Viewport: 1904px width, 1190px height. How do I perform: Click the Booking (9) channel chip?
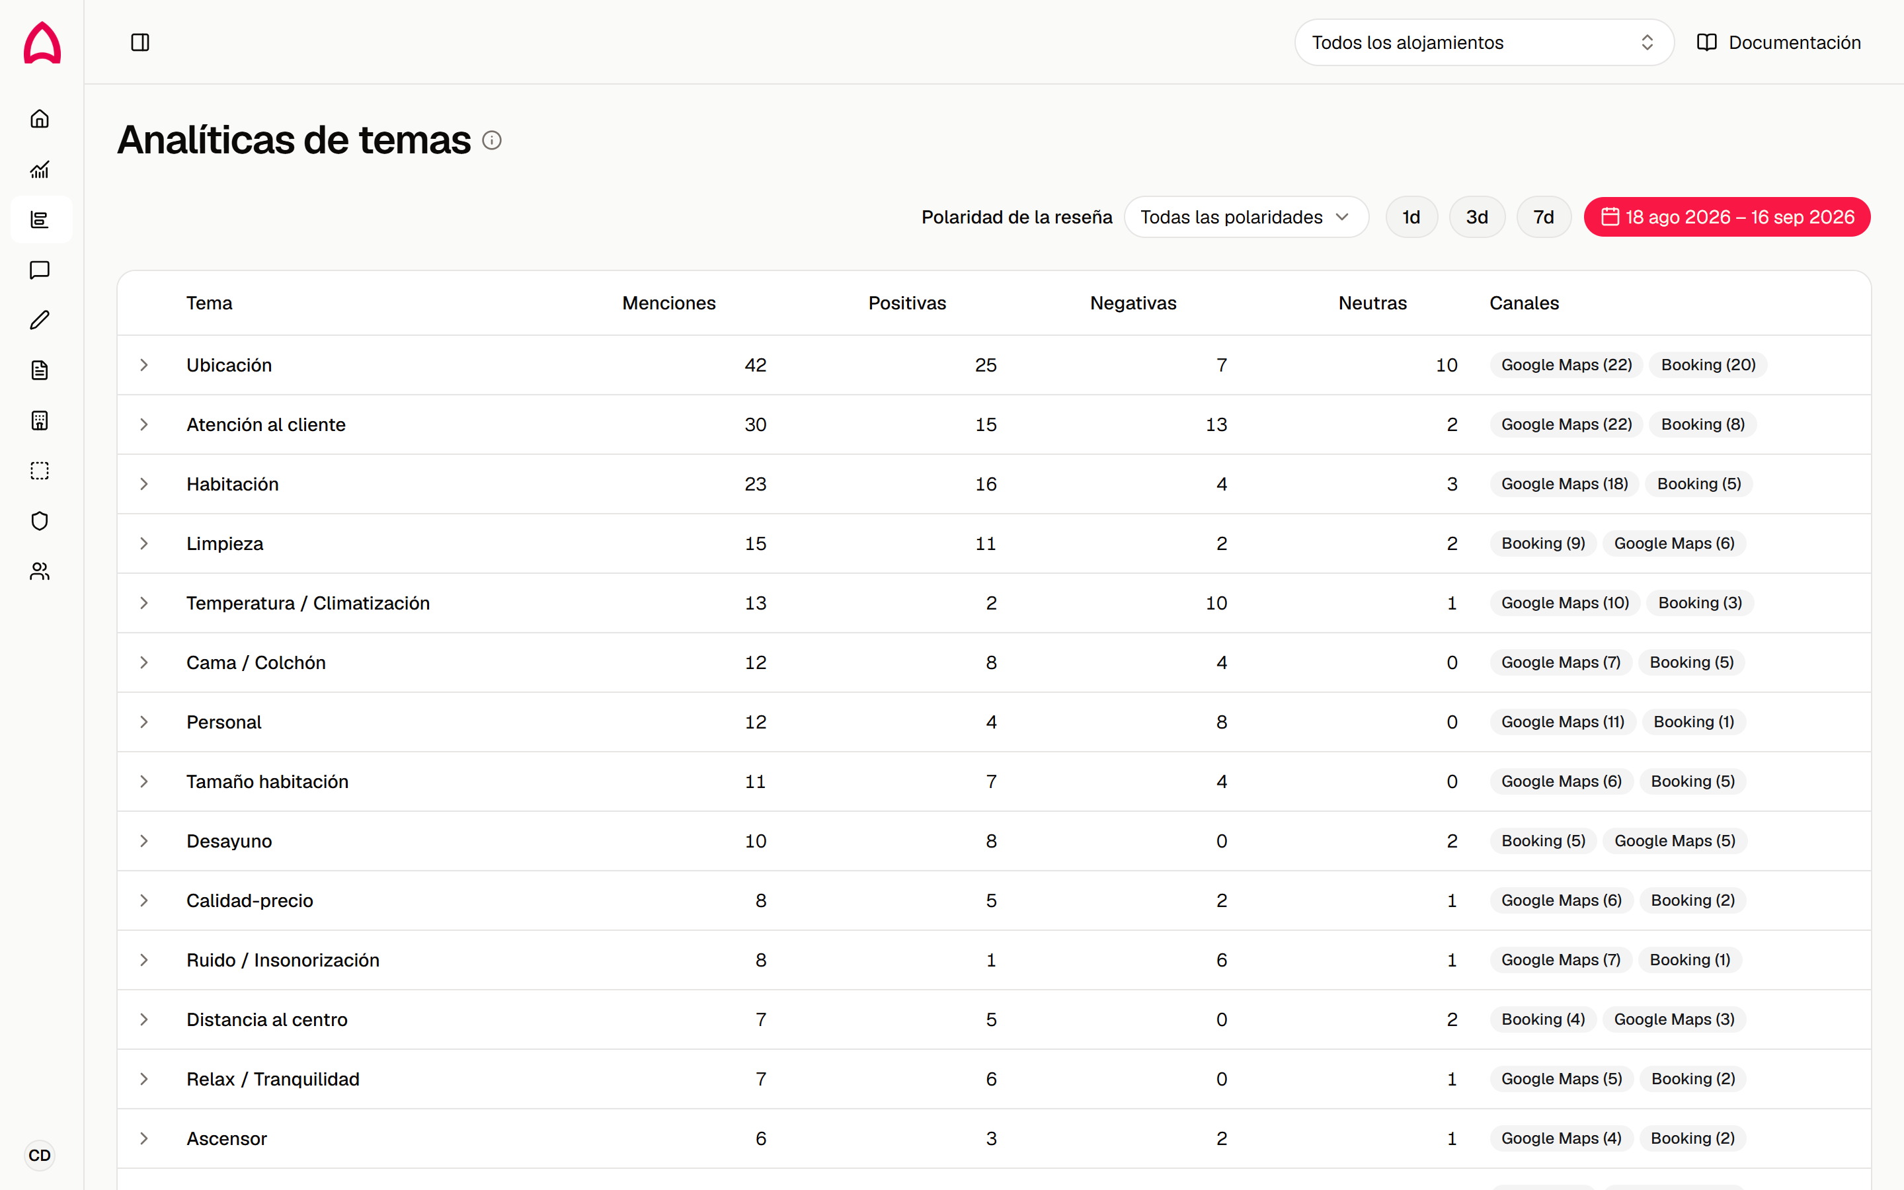1543,544
